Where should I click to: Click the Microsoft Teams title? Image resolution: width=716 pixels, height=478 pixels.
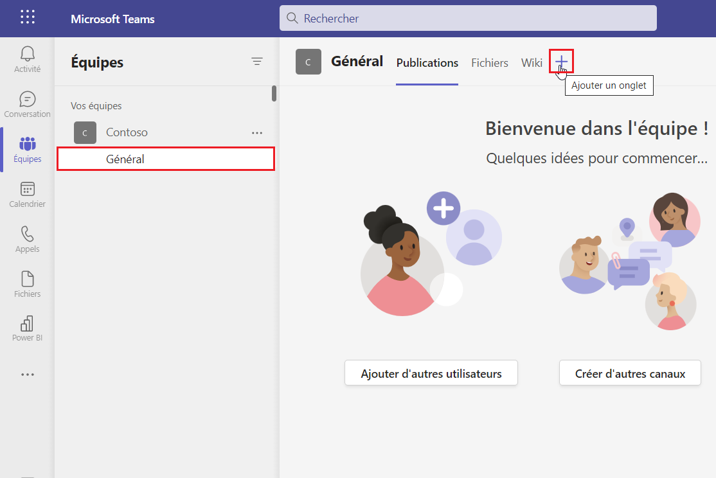pos(112,19)
